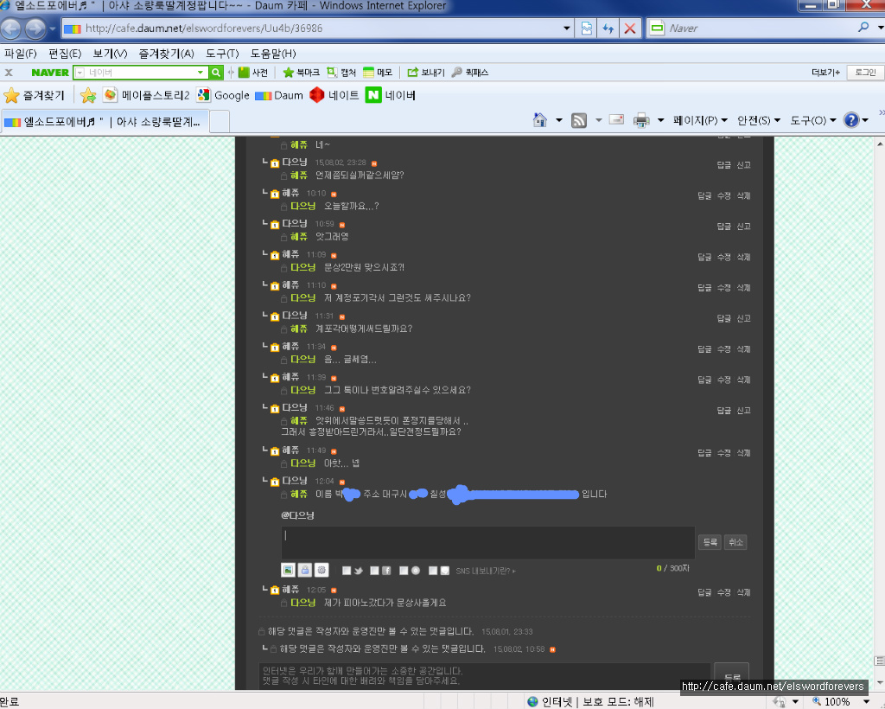The image size is (885, 709).
Task: Toggle the secret comment lock icon
Action: coord(305,570)
